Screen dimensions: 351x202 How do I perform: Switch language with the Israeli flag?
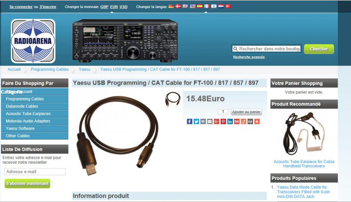[x=214, y=6]
